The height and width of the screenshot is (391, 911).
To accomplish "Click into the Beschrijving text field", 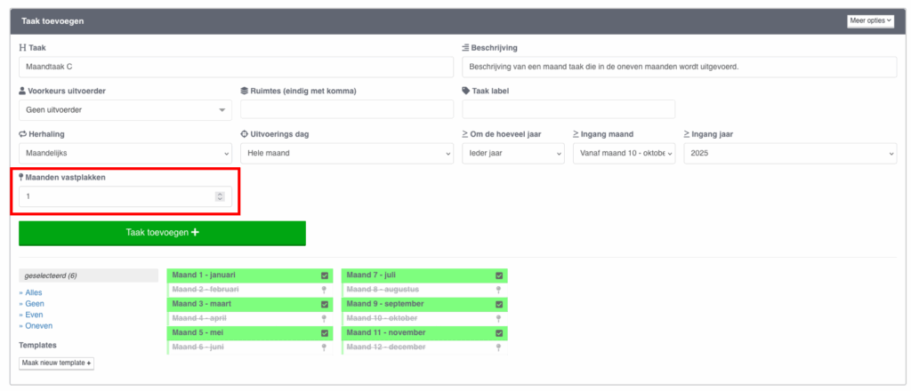I will click(x=679, y=67).
